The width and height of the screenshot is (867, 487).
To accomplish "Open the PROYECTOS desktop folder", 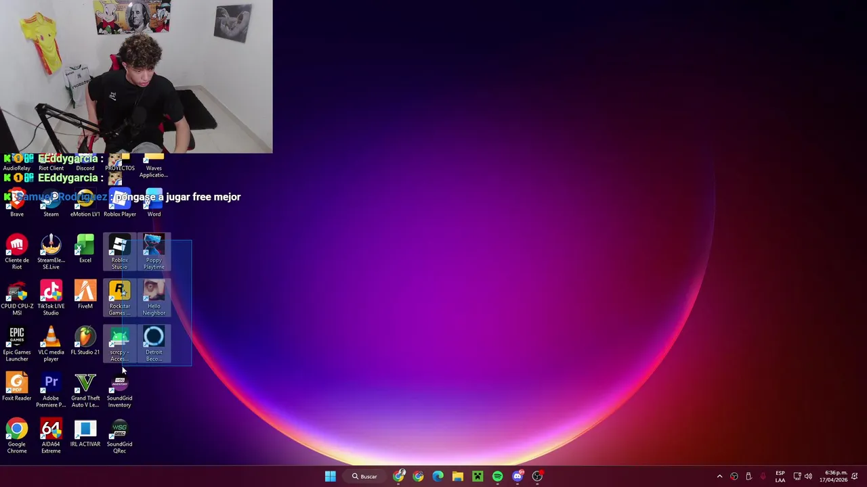I will (119, 162).
